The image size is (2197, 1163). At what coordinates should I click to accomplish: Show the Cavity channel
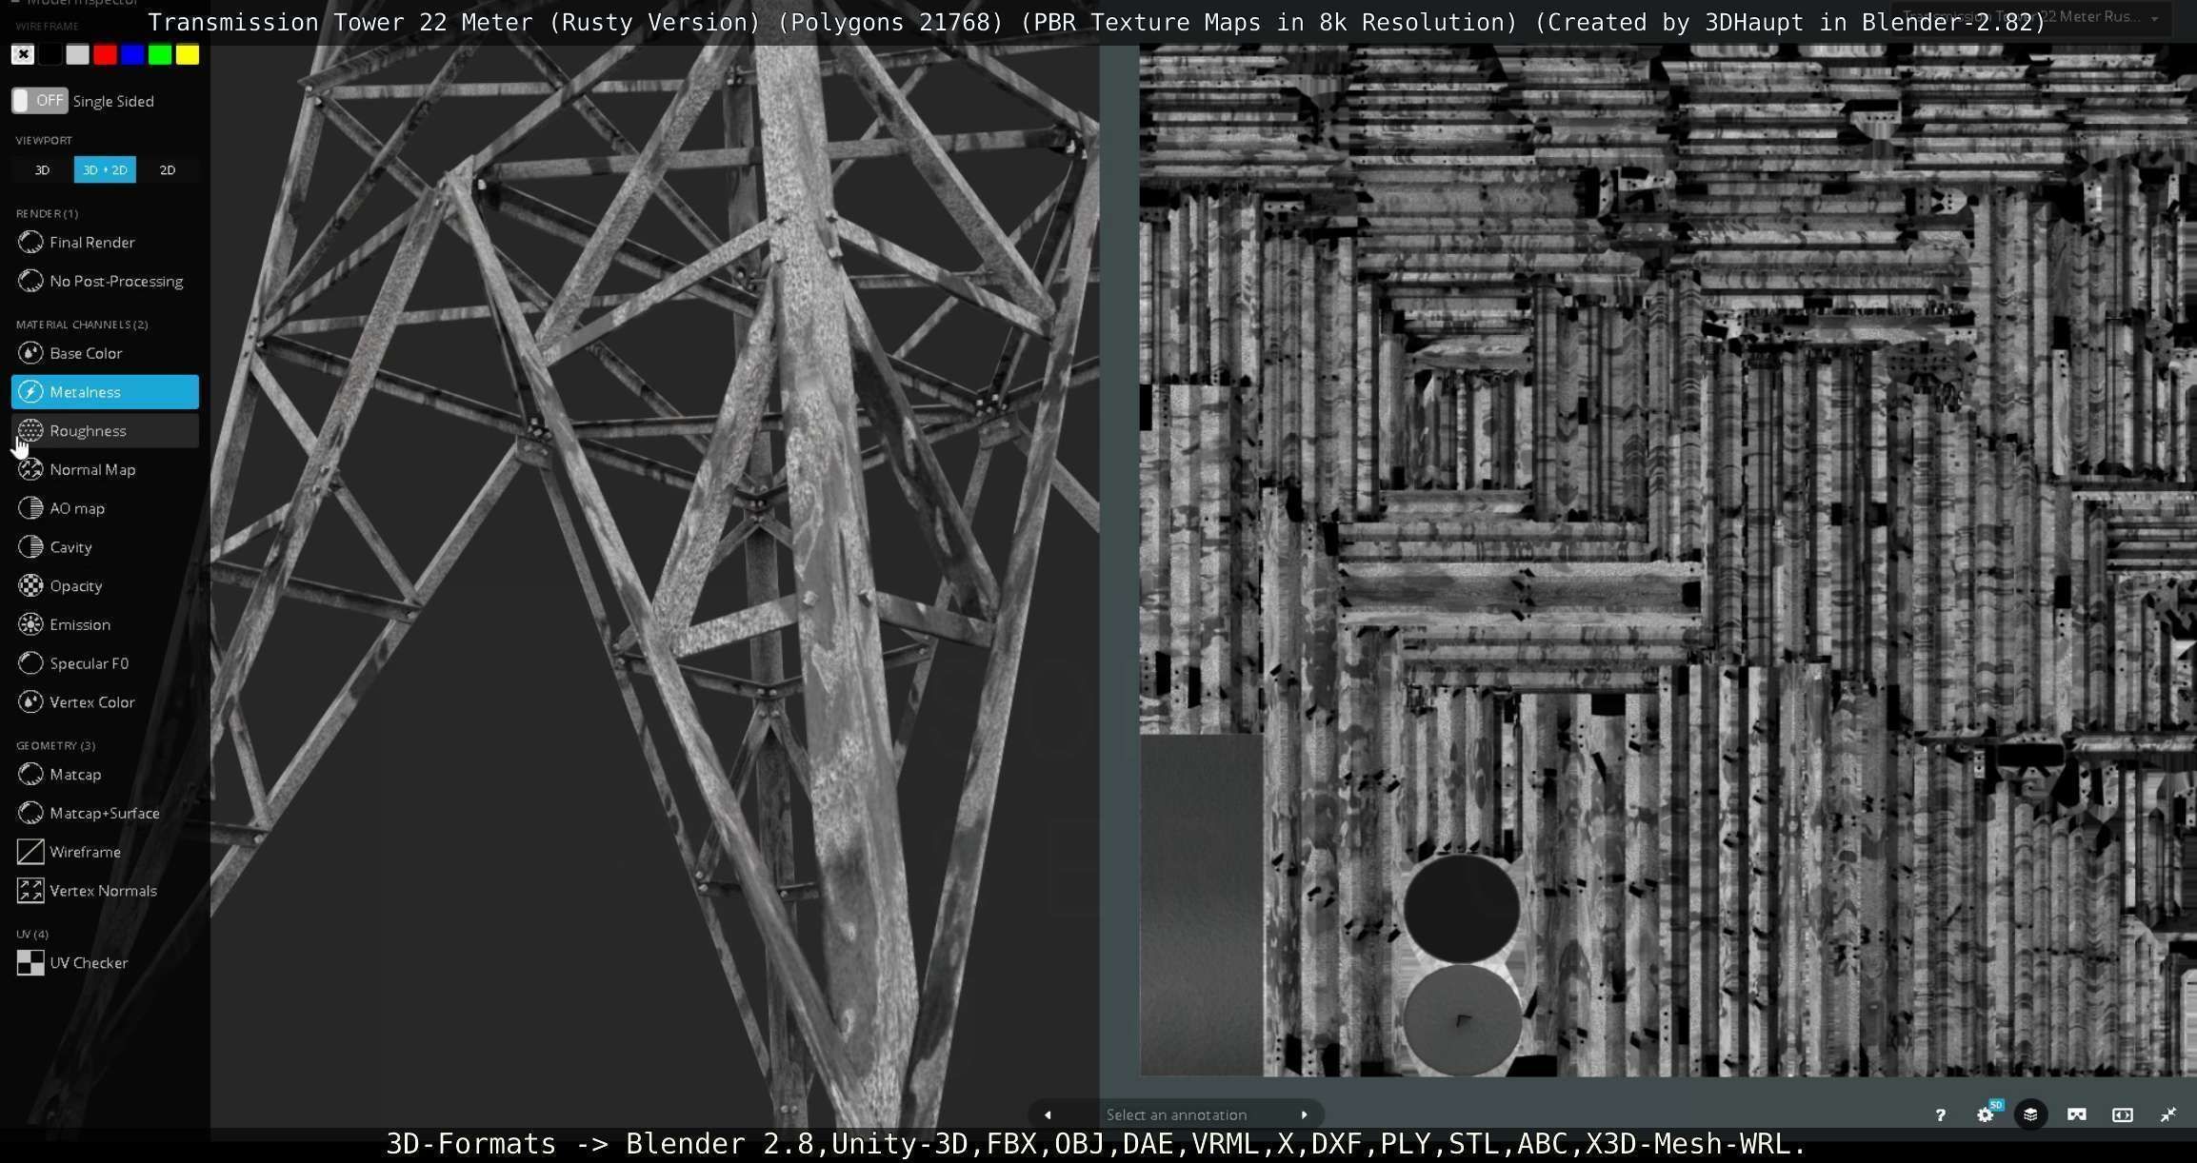coord(105,547)
